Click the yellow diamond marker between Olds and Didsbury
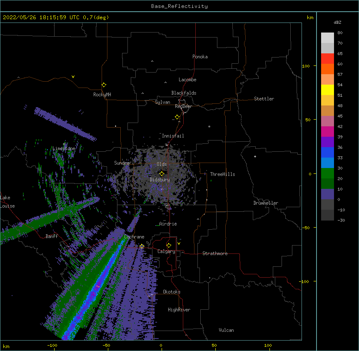The height and width of the screenshot is (351, 359). pyautogui.click(x=162, y=174)
